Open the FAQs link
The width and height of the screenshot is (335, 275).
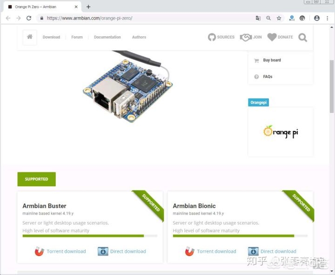point(268,77)
